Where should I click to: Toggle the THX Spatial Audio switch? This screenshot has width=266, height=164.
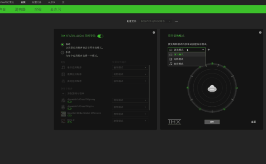click(x=100, y=36)
